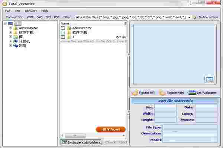This screenshot has width=223, height=148.
Task: Click the File type value field
Action: point(190,128)
